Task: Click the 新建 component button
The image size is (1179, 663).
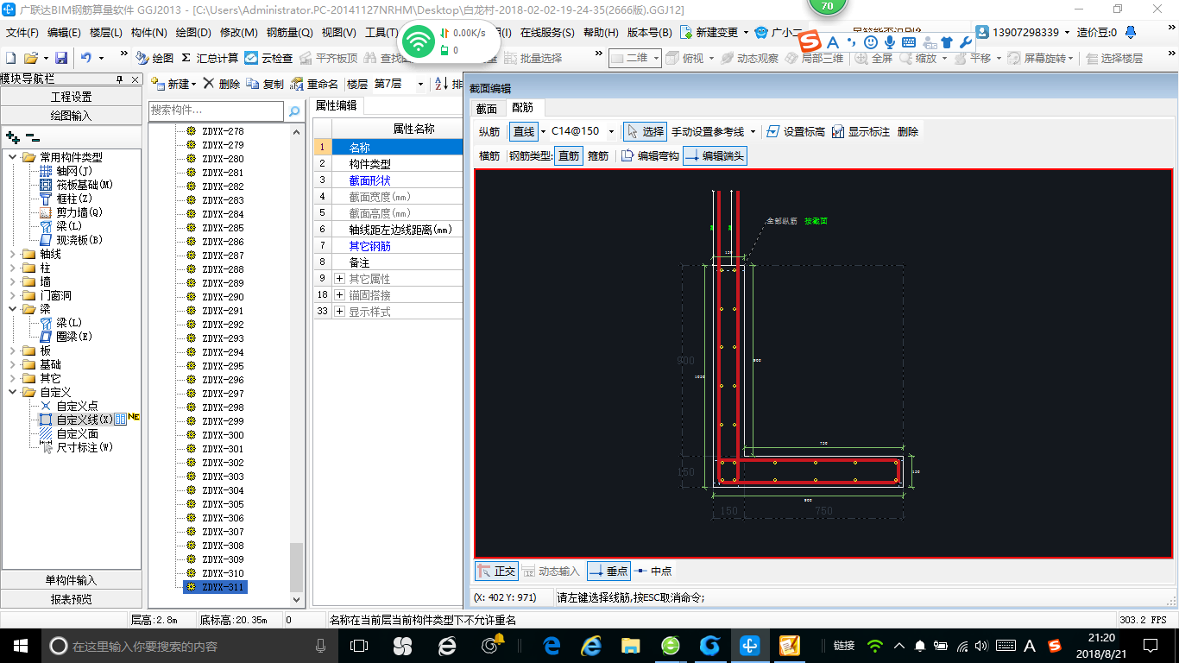Action: (173, 84)
